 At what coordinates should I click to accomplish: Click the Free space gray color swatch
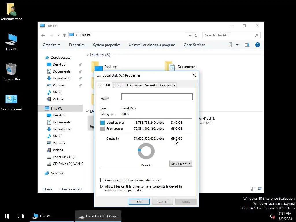point(102,129)
